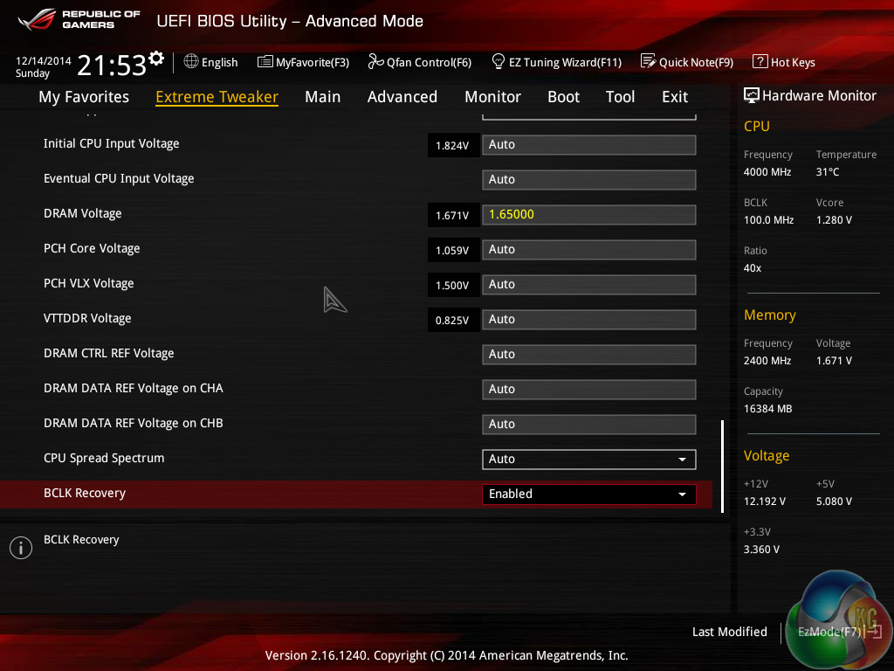The height and width of the screenshot is (671, 894).
Task: Show Hot Keys question mark icon
Action: [x=760, y=61]
